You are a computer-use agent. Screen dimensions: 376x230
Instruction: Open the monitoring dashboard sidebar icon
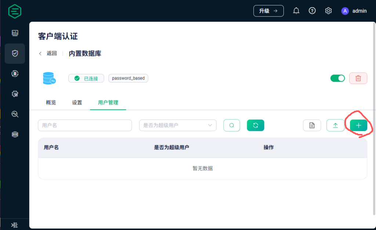coord(15,33)
